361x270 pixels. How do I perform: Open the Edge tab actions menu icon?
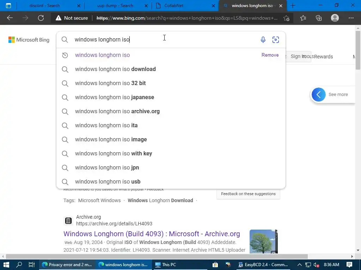pos(8,6)
